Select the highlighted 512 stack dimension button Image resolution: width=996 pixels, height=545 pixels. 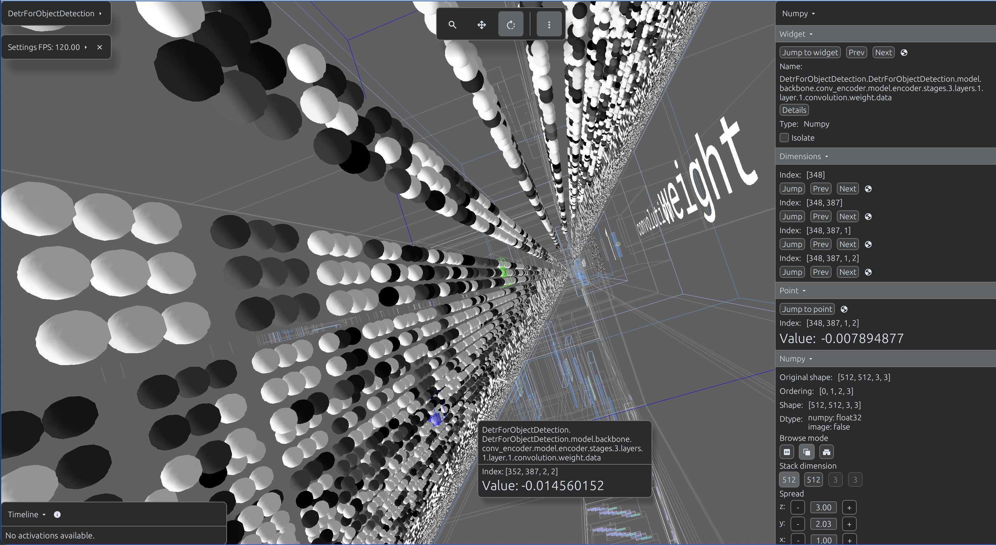tap(789, 480)
